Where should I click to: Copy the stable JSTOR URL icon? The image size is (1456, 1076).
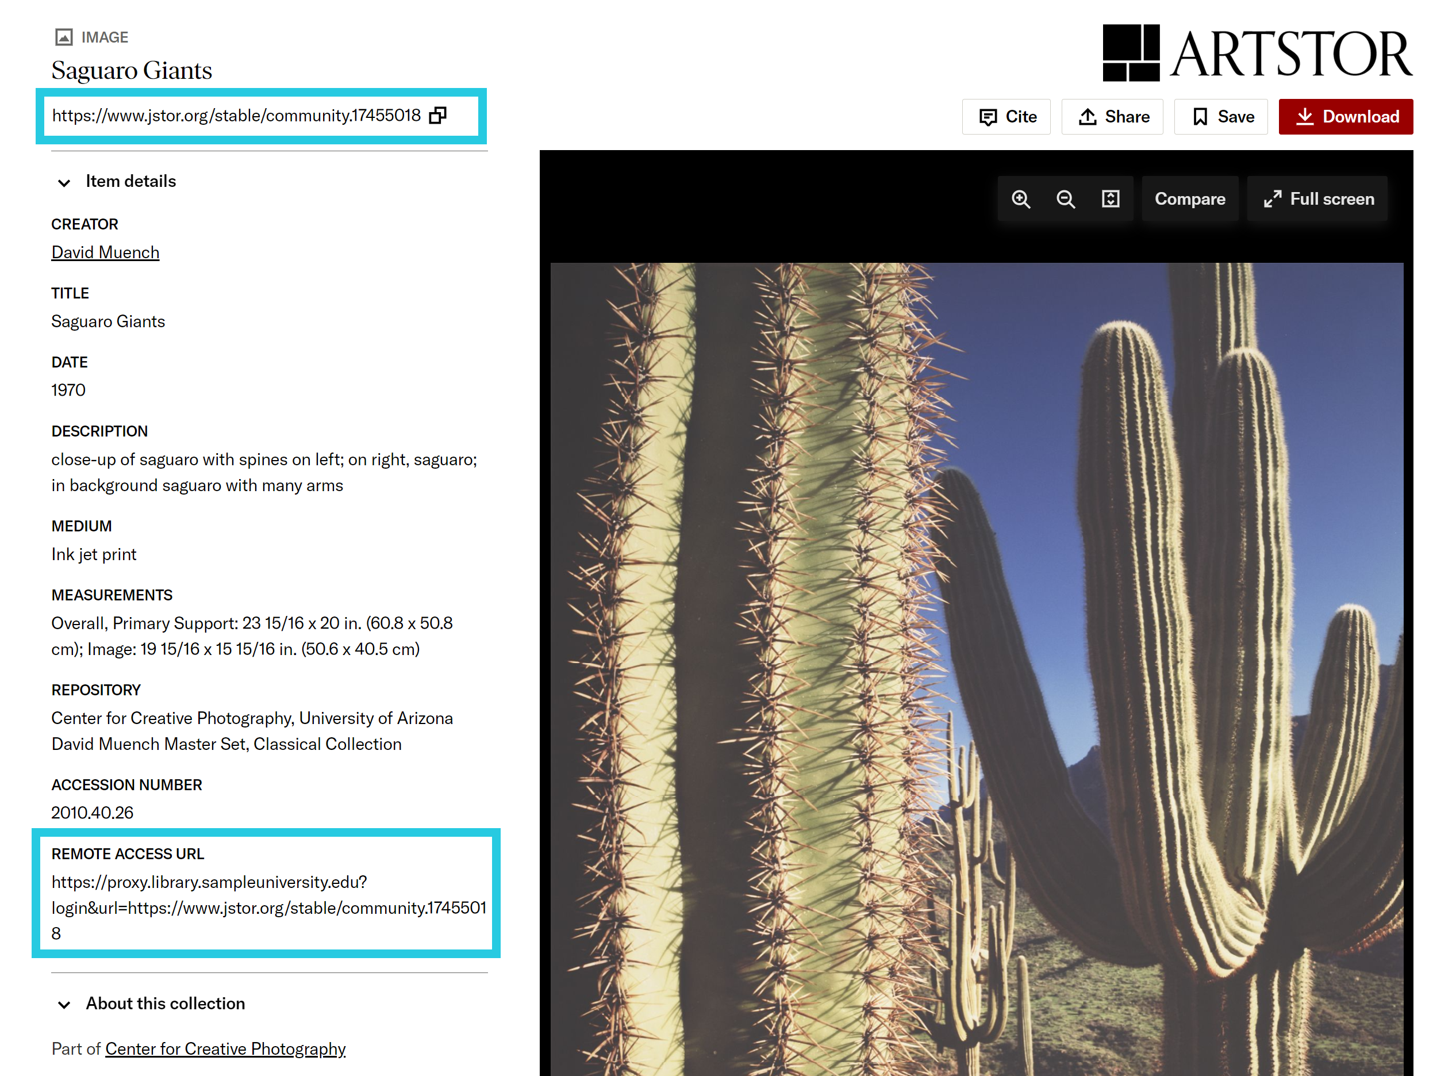pos(438,115)
